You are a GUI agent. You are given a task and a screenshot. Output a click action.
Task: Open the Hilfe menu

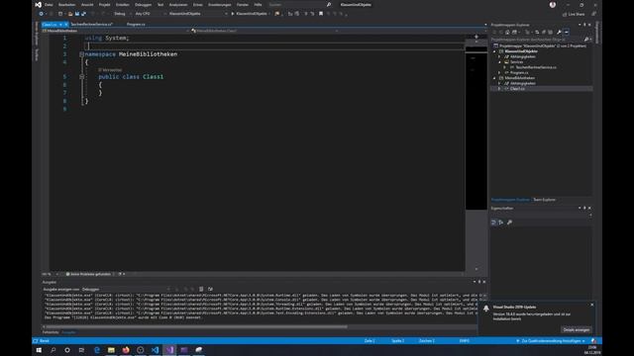point(258,5)
